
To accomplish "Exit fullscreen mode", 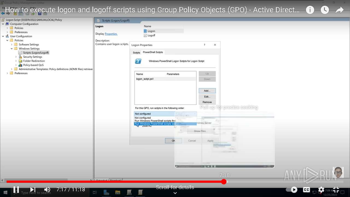I will 336,189.
